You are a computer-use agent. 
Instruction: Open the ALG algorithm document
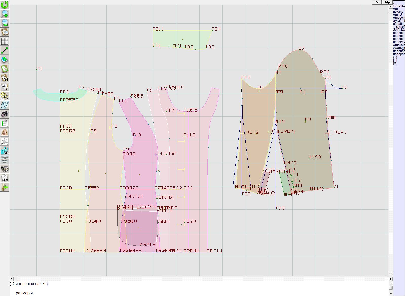(5, 178)
